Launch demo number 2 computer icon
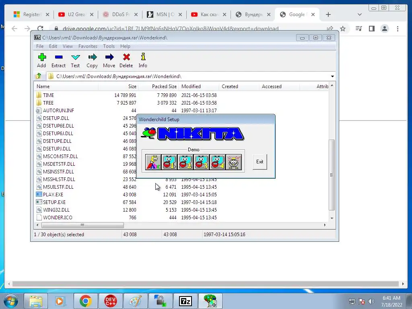Screen dimensions: 412x309 coord(185,162)
